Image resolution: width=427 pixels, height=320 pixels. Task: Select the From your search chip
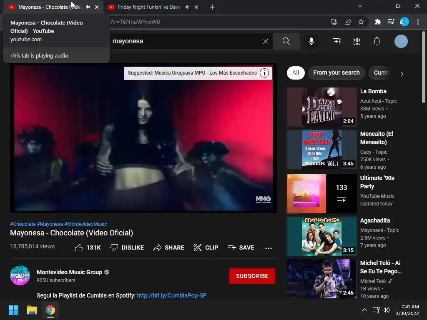[337, 72]
